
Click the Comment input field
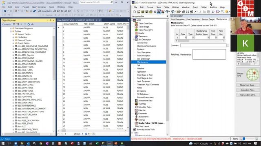tap(203, 45)
